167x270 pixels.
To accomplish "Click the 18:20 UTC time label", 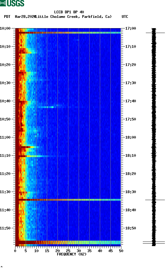I will click(130, 174).
